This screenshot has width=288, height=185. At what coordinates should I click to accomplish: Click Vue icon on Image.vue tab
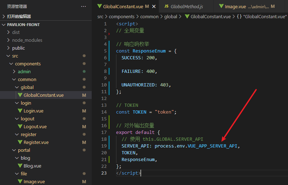tap(221, 6)
